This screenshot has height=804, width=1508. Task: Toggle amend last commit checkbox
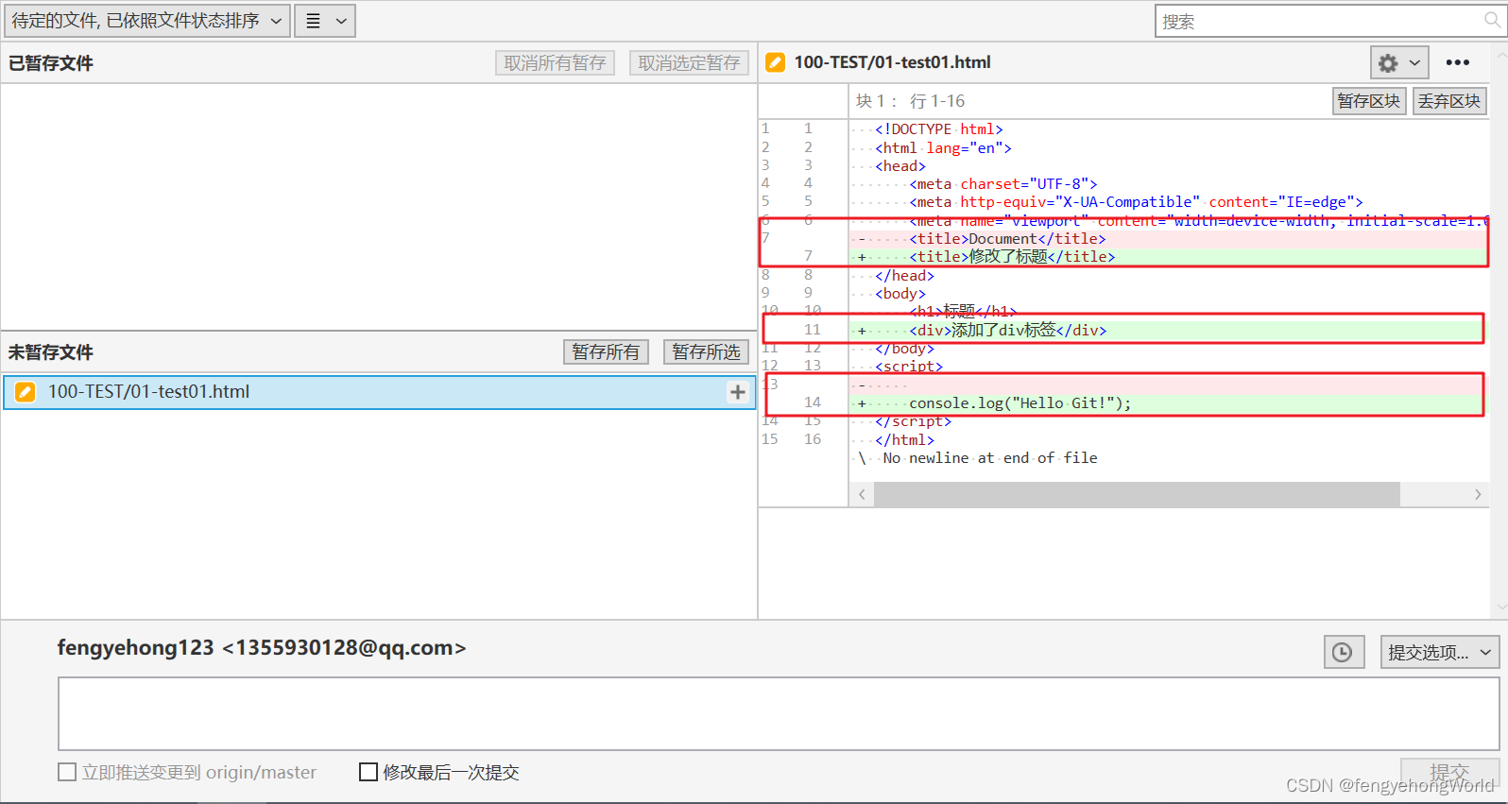(368, 772)
